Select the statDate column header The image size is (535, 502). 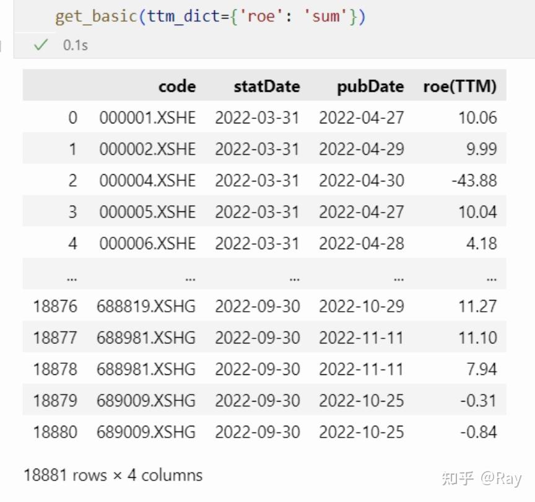266,86
